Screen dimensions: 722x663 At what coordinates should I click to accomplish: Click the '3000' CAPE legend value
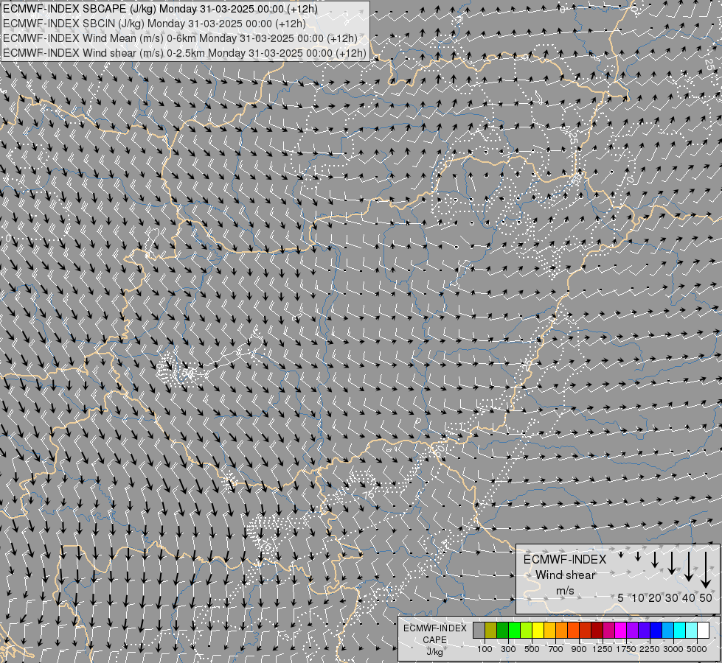pos(673,649)
